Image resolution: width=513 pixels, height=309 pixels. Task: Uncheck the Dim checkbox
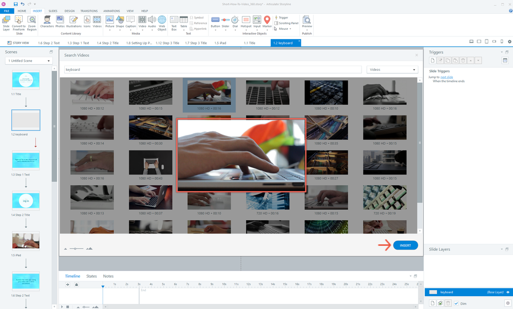pos(456,303)
